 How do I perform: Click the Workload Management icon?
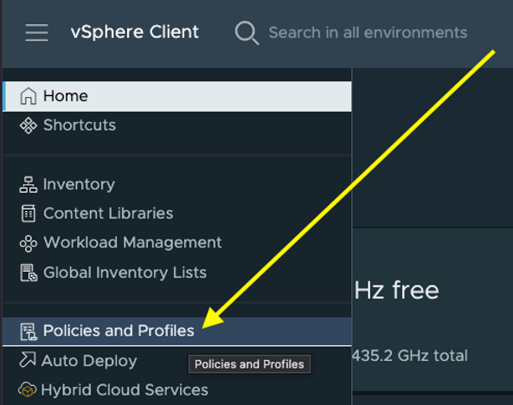click(29, 243)
